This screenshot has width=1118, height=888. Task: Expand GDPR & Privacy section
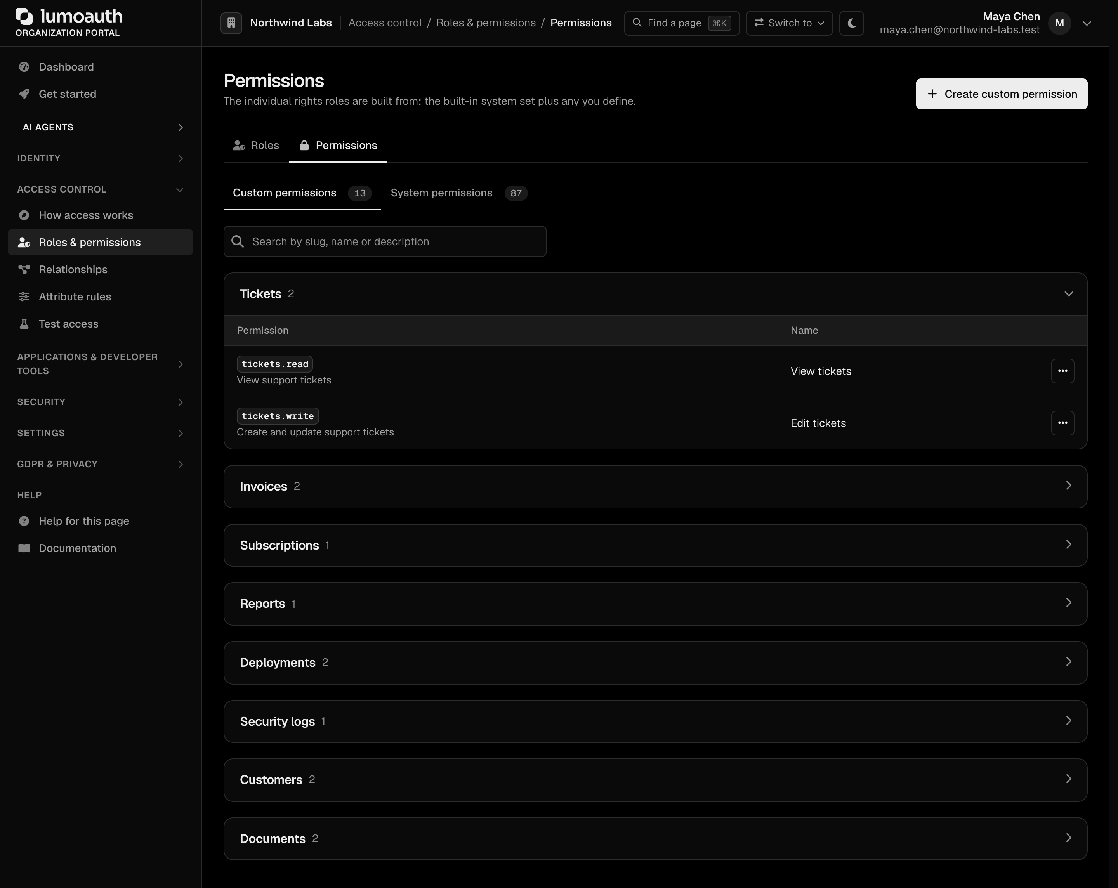(101, 464)
